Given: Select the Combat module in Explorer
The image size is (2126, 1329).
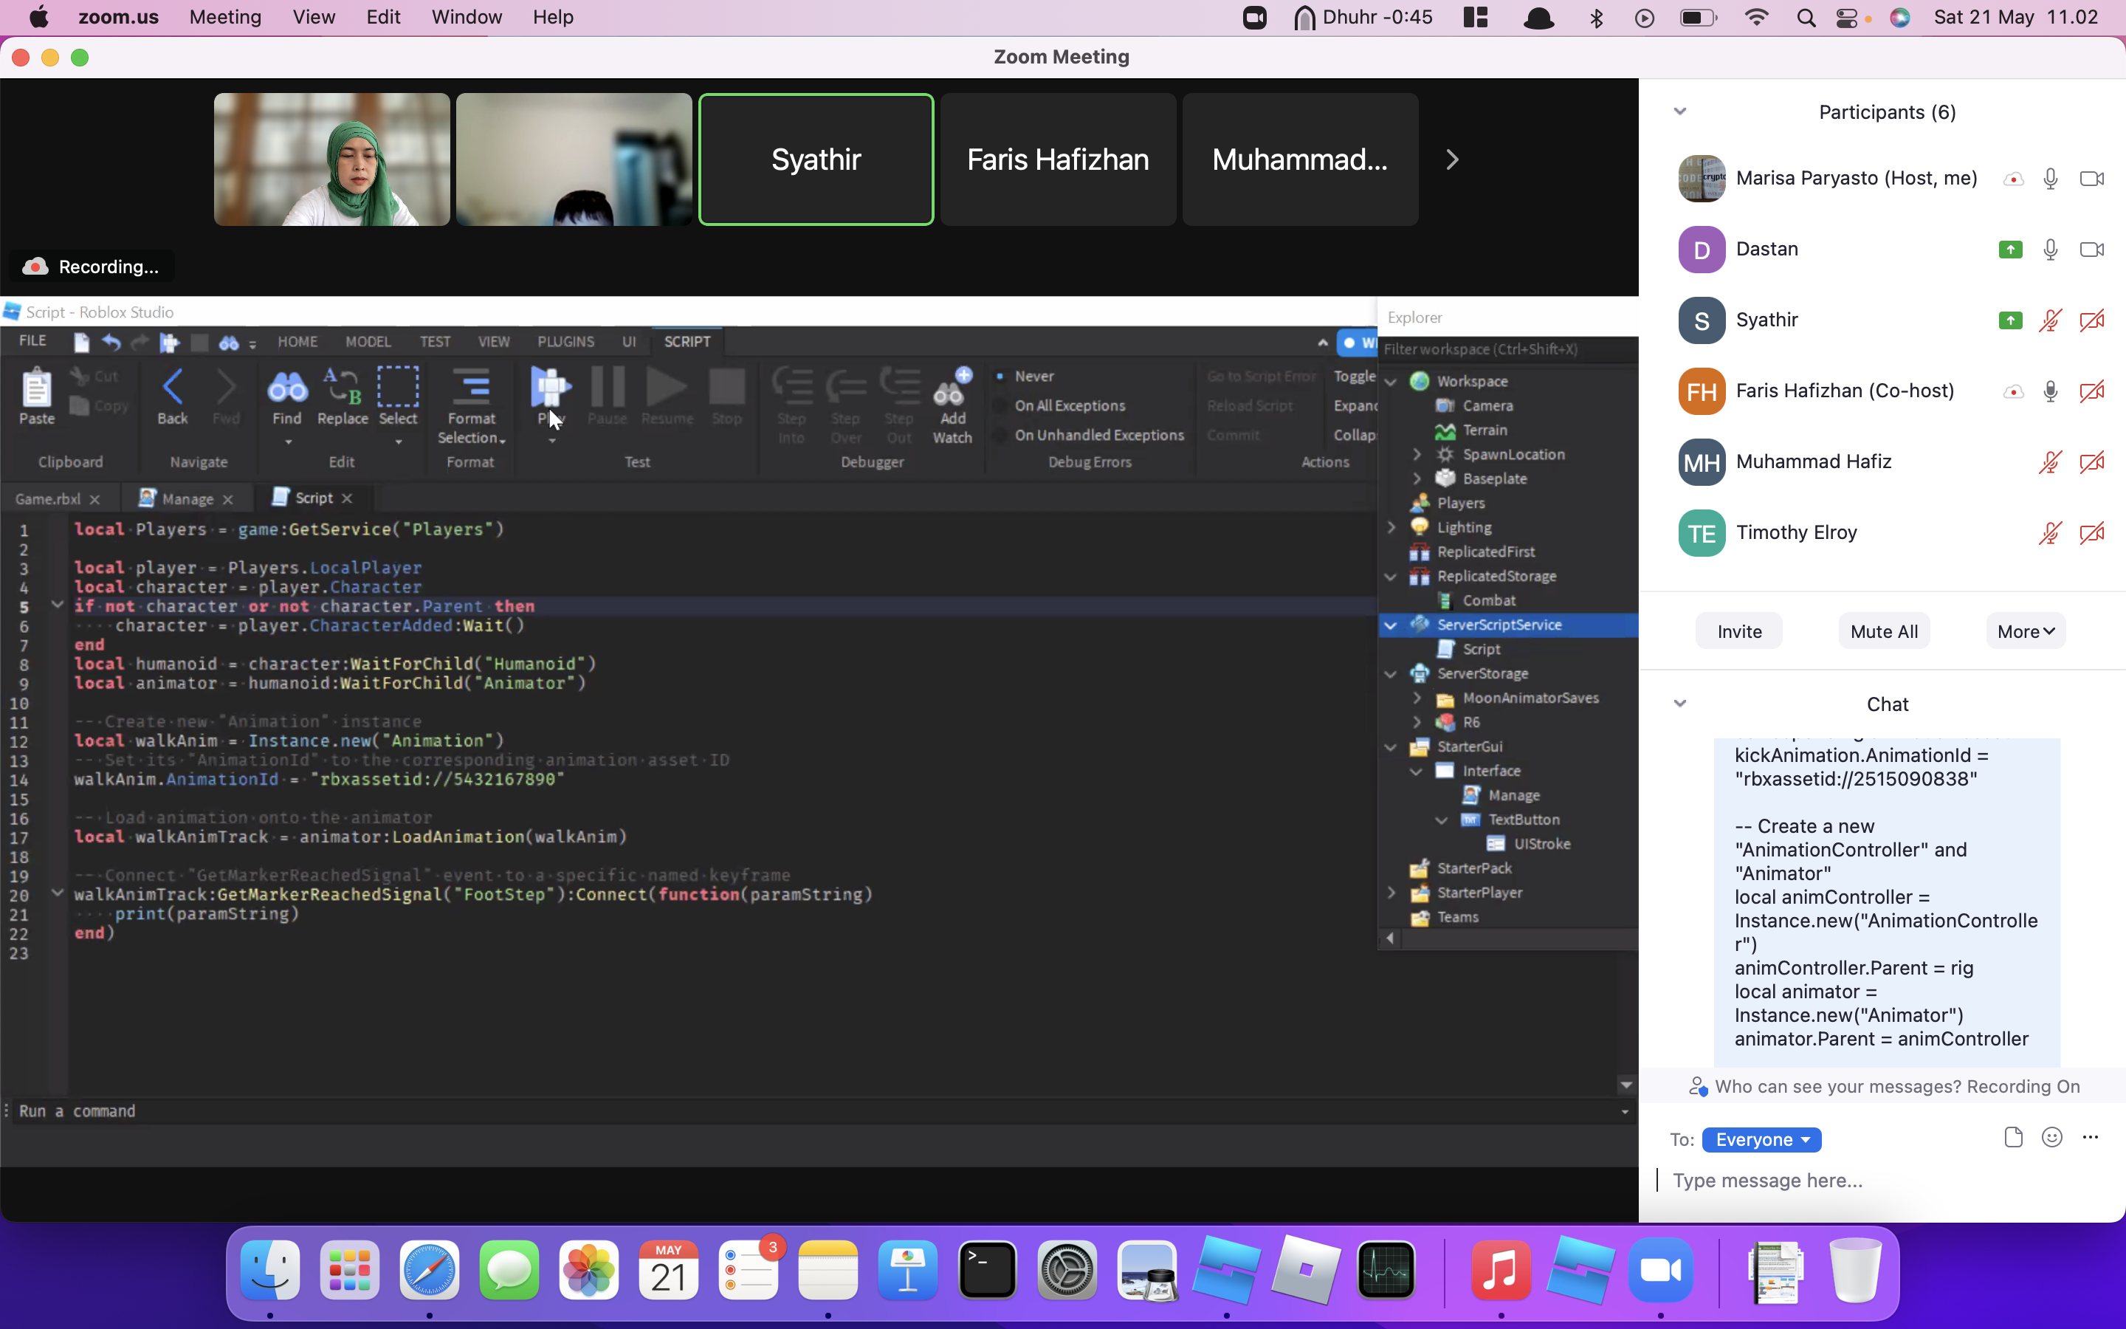Looking at the screenshot, I should coord(1488,600).
